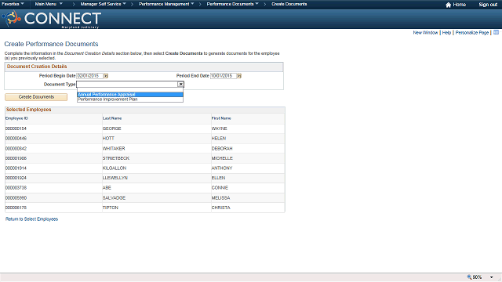Image resolution: width=502 pixels, height=282 pixels.
Task: Select Performance Improvement Plan option
Action: tap(130, 99)
